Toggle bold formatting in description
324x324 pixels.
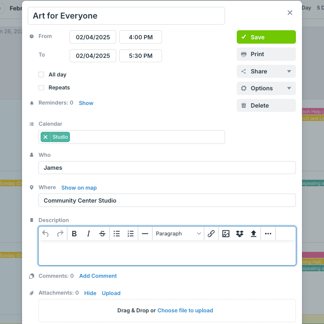(x=74, y=233)
